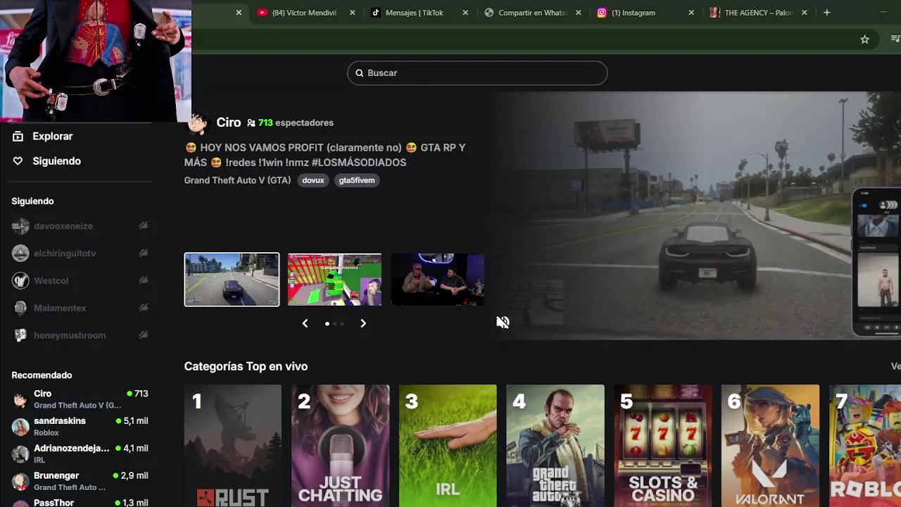The width and height of the screenshot is (901, 507).
Task: Open IRL category card
Action: click(448, 446)
